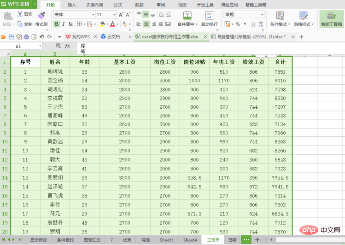Open Table Styles (表格样式) menu
This screenshot has height=245, width=345.
pos(304,19)
